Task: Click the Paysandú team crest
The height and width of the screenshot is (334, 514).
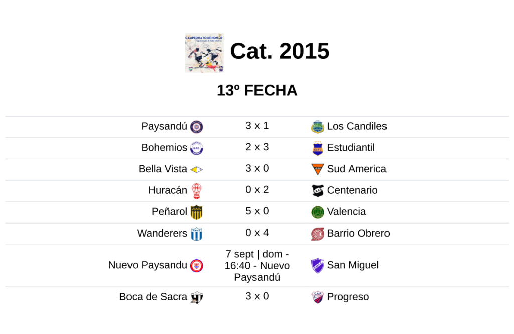Action: point(197,127)
